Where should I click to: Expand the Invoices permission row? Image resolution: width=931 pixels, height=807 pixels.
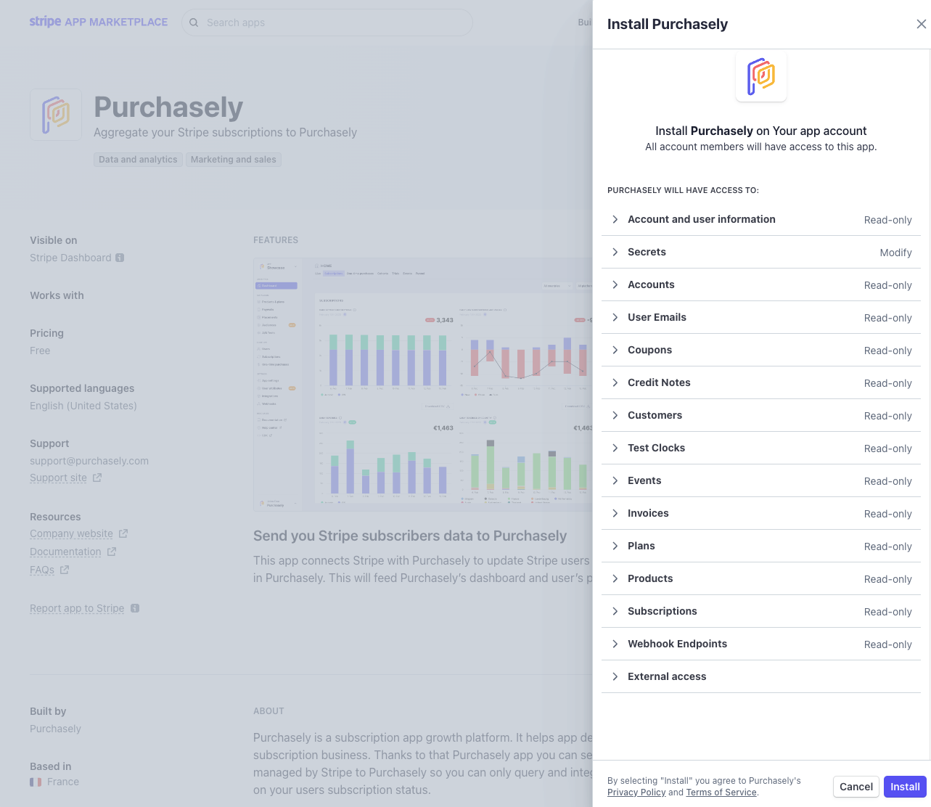pos(760,513)
